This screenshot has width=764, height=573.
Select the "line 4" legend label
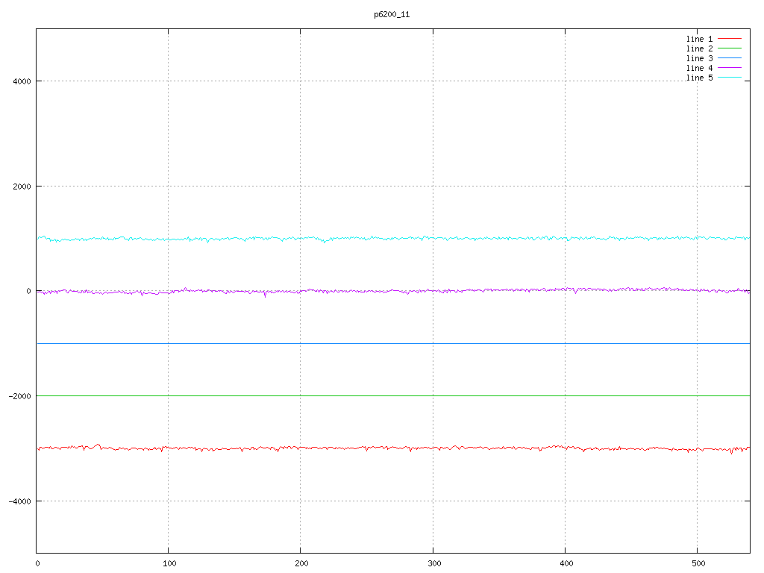point(699,68)
